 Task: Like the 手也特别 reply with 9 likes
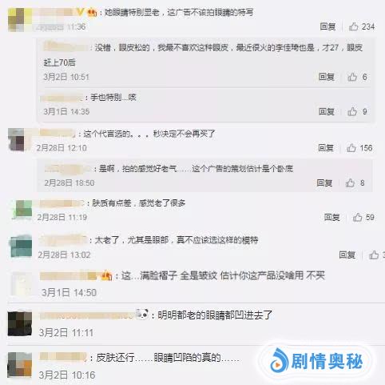(x=352, y=111)
